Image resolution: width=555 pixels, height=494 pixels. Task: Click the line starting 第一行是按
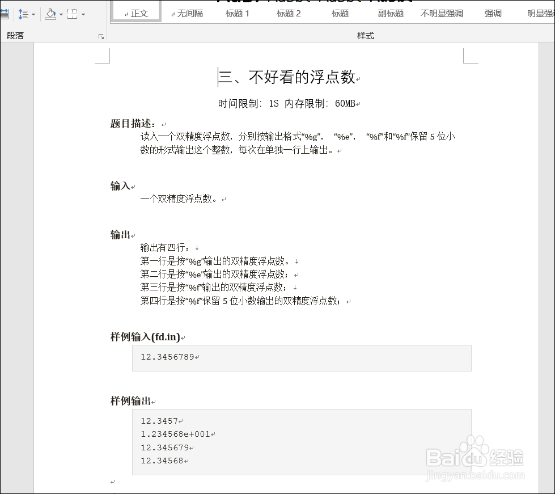click(215, 261)
